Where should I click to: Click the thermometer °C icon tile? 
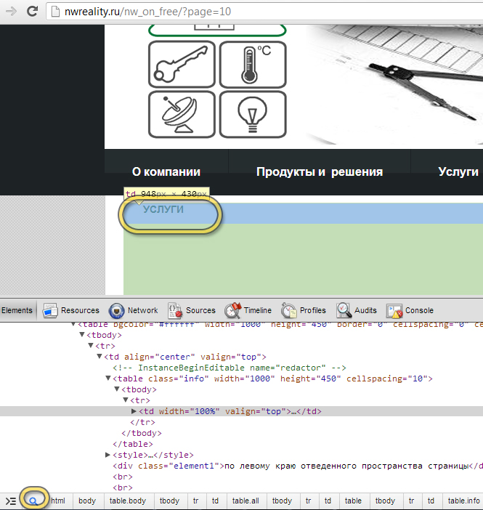[x=253, y=64]
